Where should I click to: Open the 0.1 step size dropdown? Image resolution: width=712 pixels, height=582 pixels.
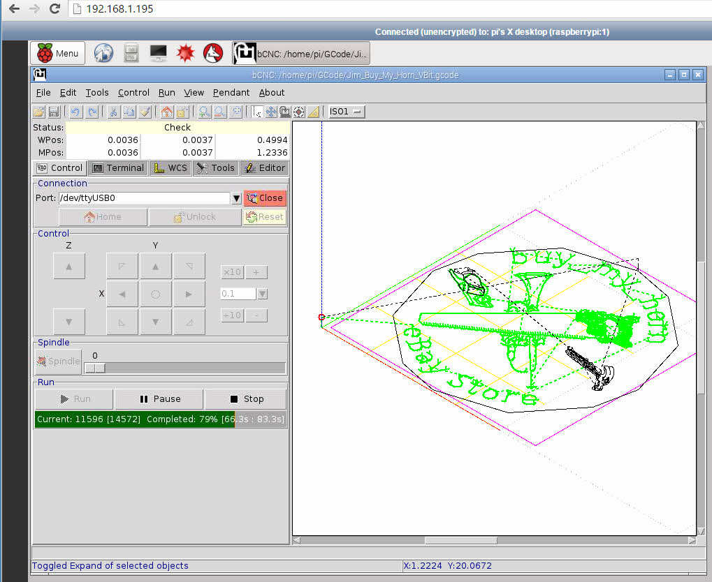(262, 294)
